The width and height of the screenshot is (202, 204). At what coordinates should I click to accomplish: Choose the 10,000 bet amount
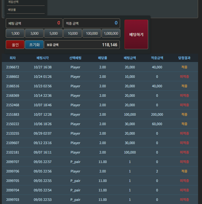(73, 33)
